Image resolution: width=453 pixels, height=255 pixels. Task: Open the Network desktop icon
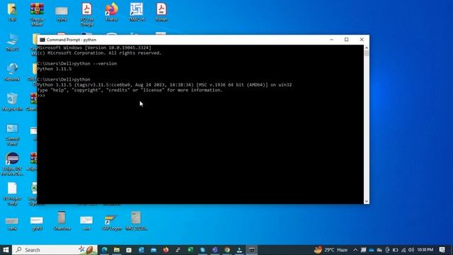(12, 72)
